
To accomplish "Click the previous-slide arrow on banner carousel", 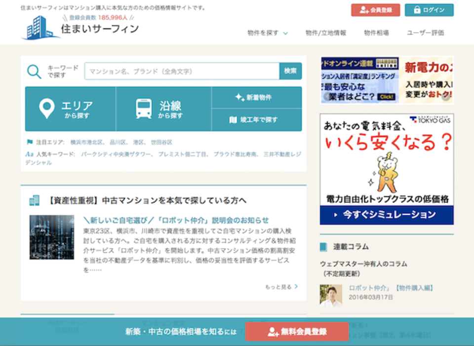I will pyautogui.click(x=327, y=97).
